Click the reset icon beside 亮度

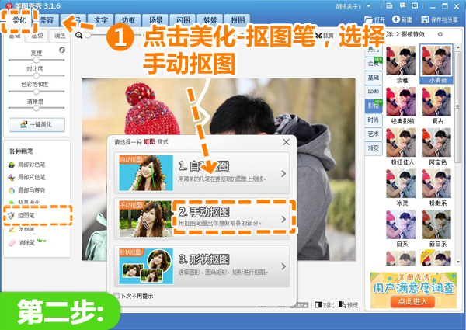(62, 50)
